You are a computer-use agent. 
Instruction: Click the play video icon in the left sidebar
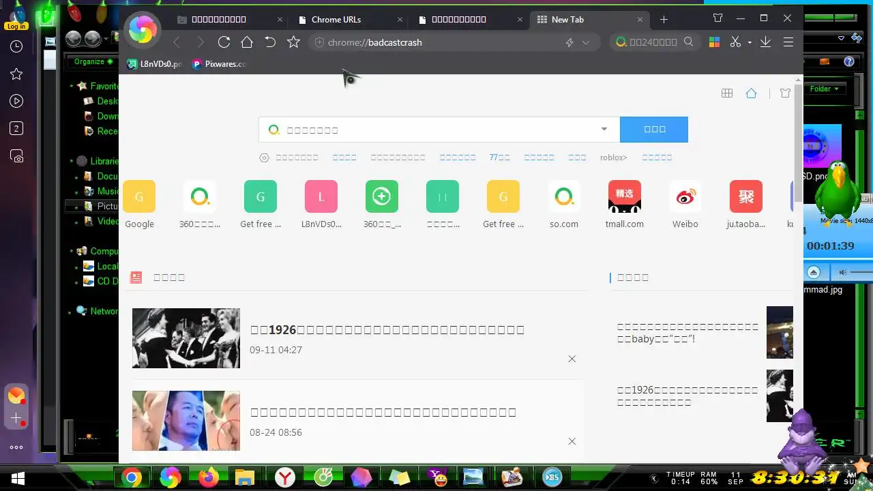[16, 101]
